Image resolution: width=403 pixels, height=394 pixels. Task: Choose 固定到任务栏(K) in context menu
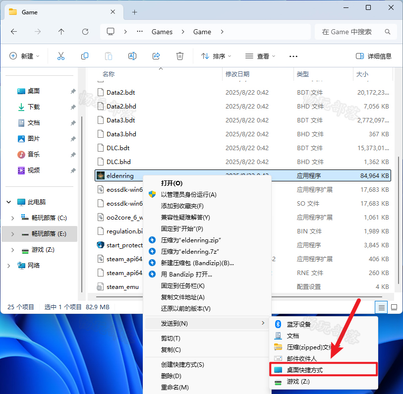tap(183, 286)
